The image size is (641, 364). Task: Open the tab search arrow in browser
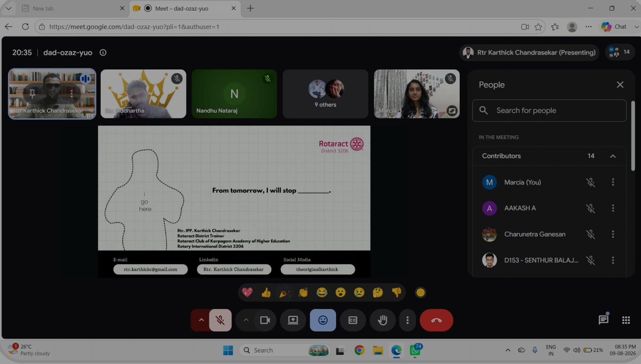coord(8,8)
